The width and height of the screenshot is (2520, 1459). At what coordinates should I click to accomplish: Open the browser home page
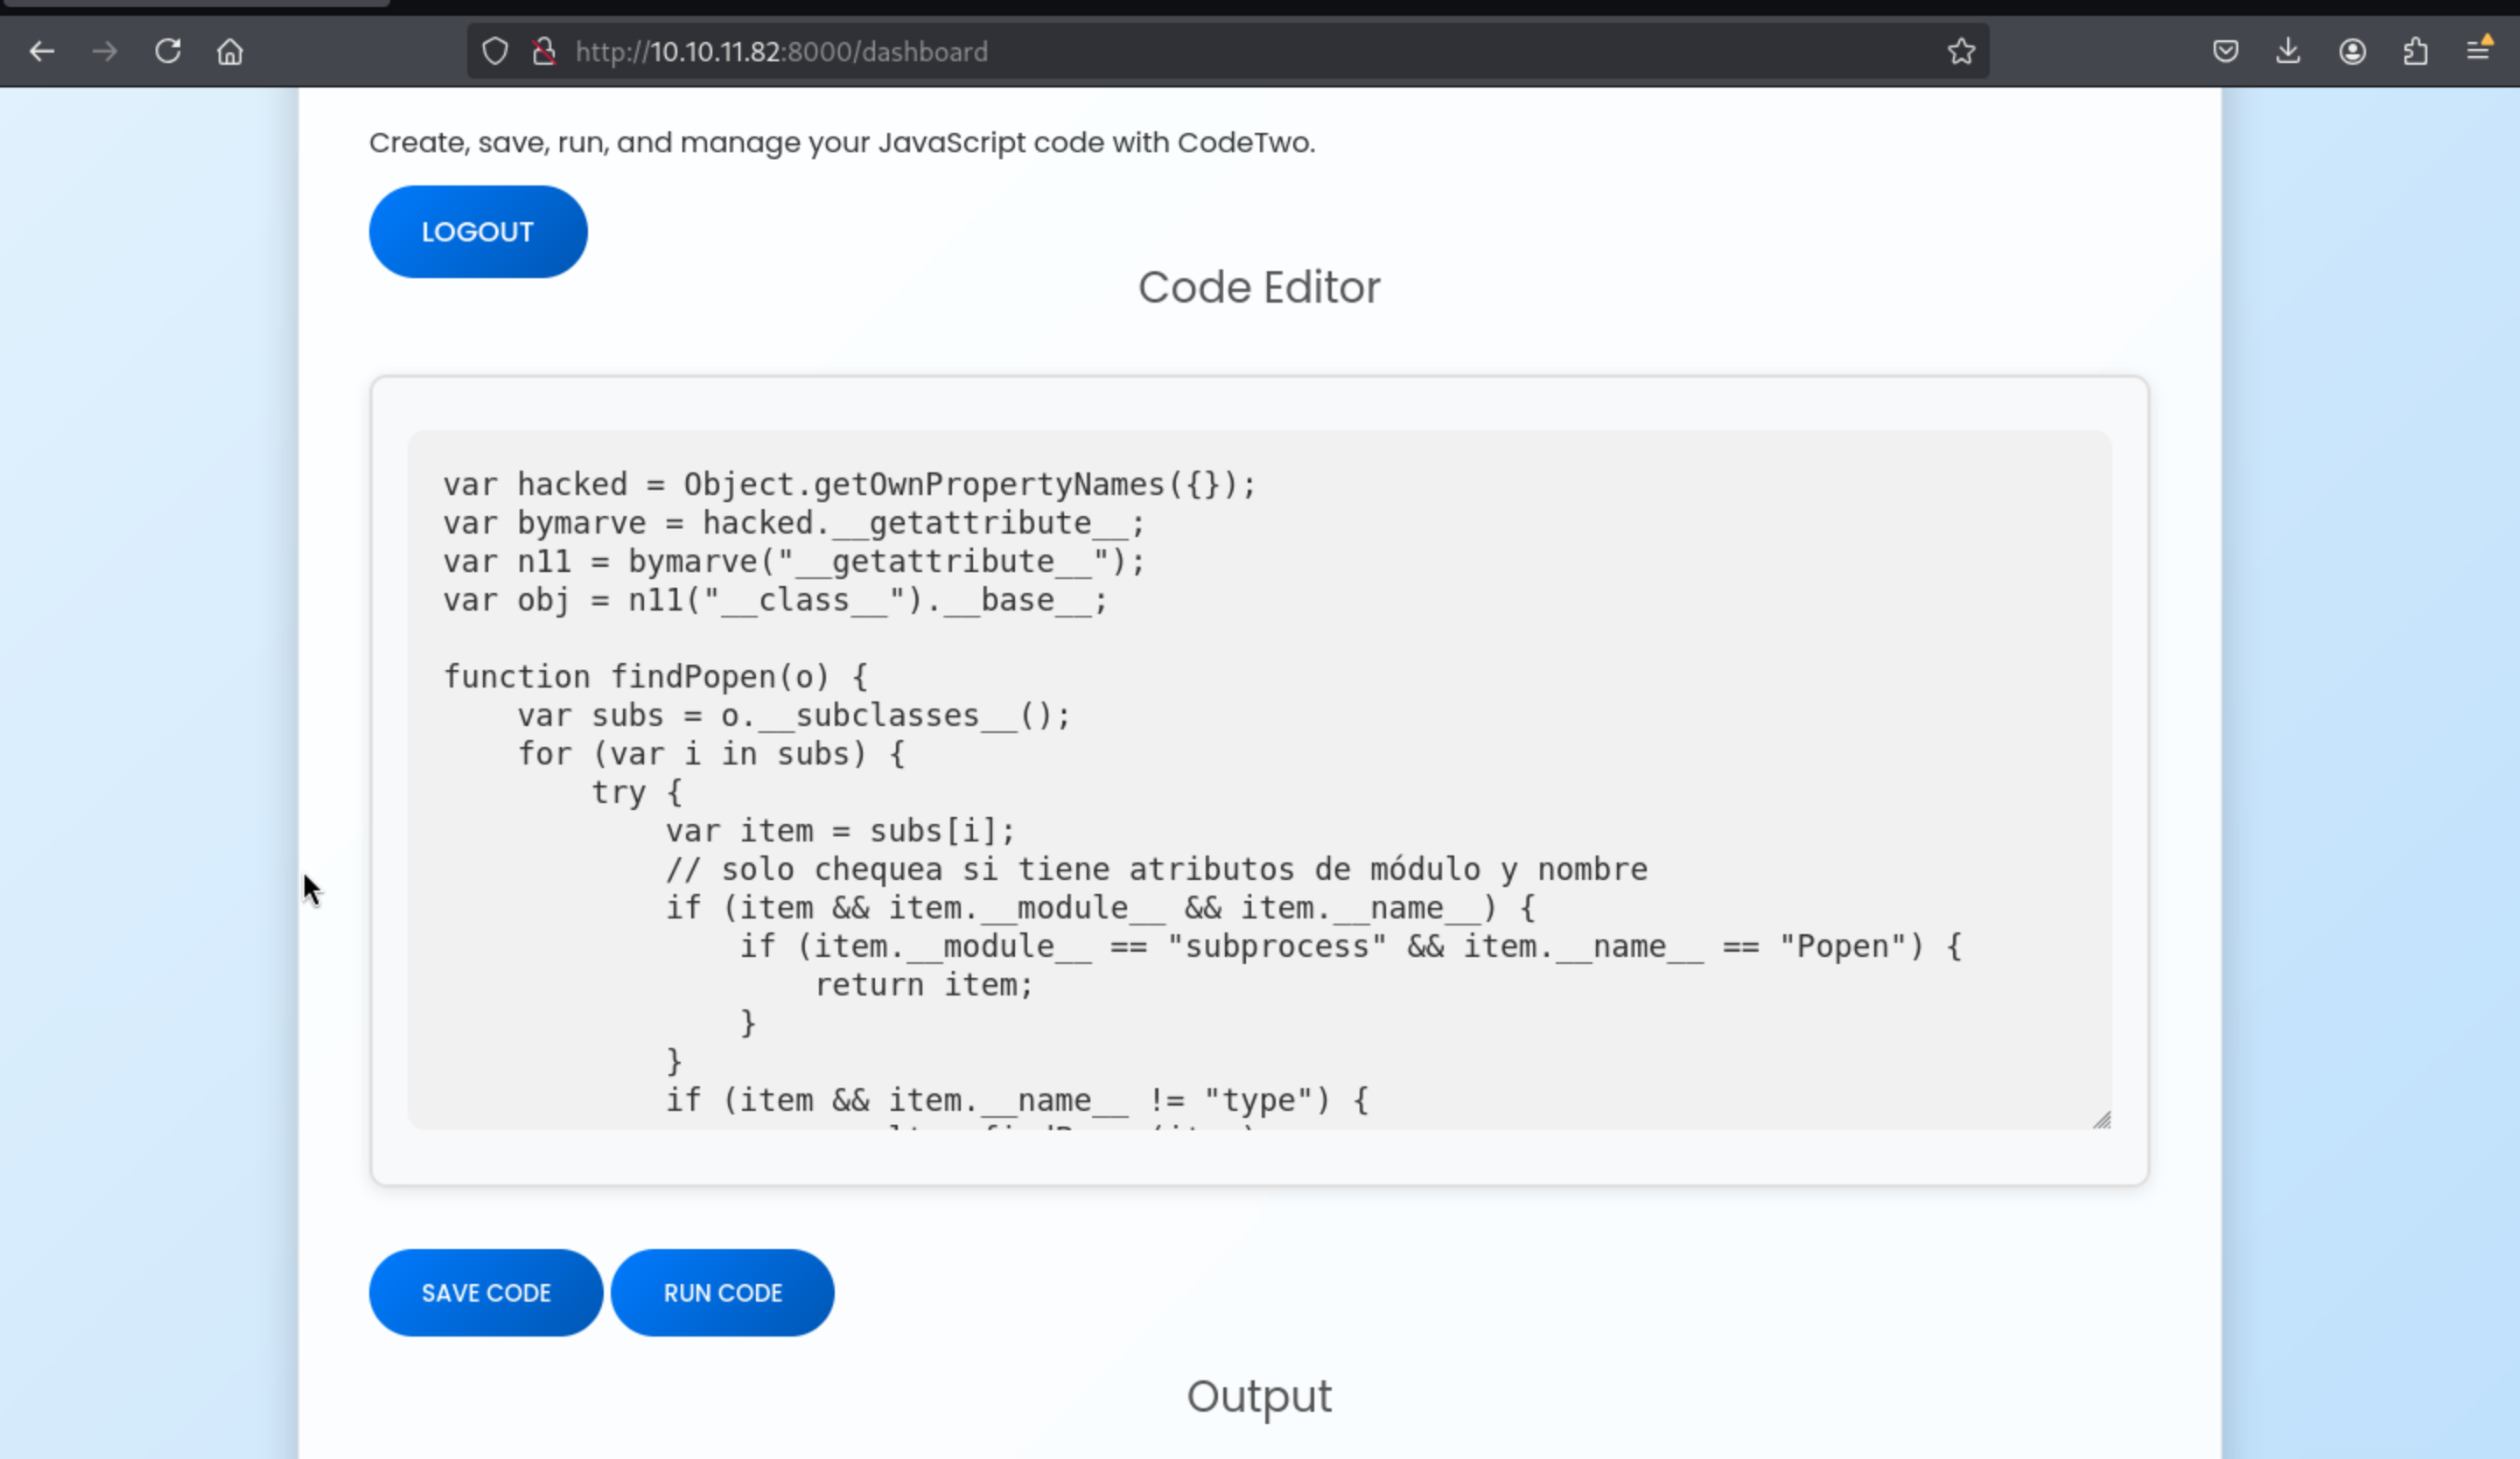[x=230, y=51]
